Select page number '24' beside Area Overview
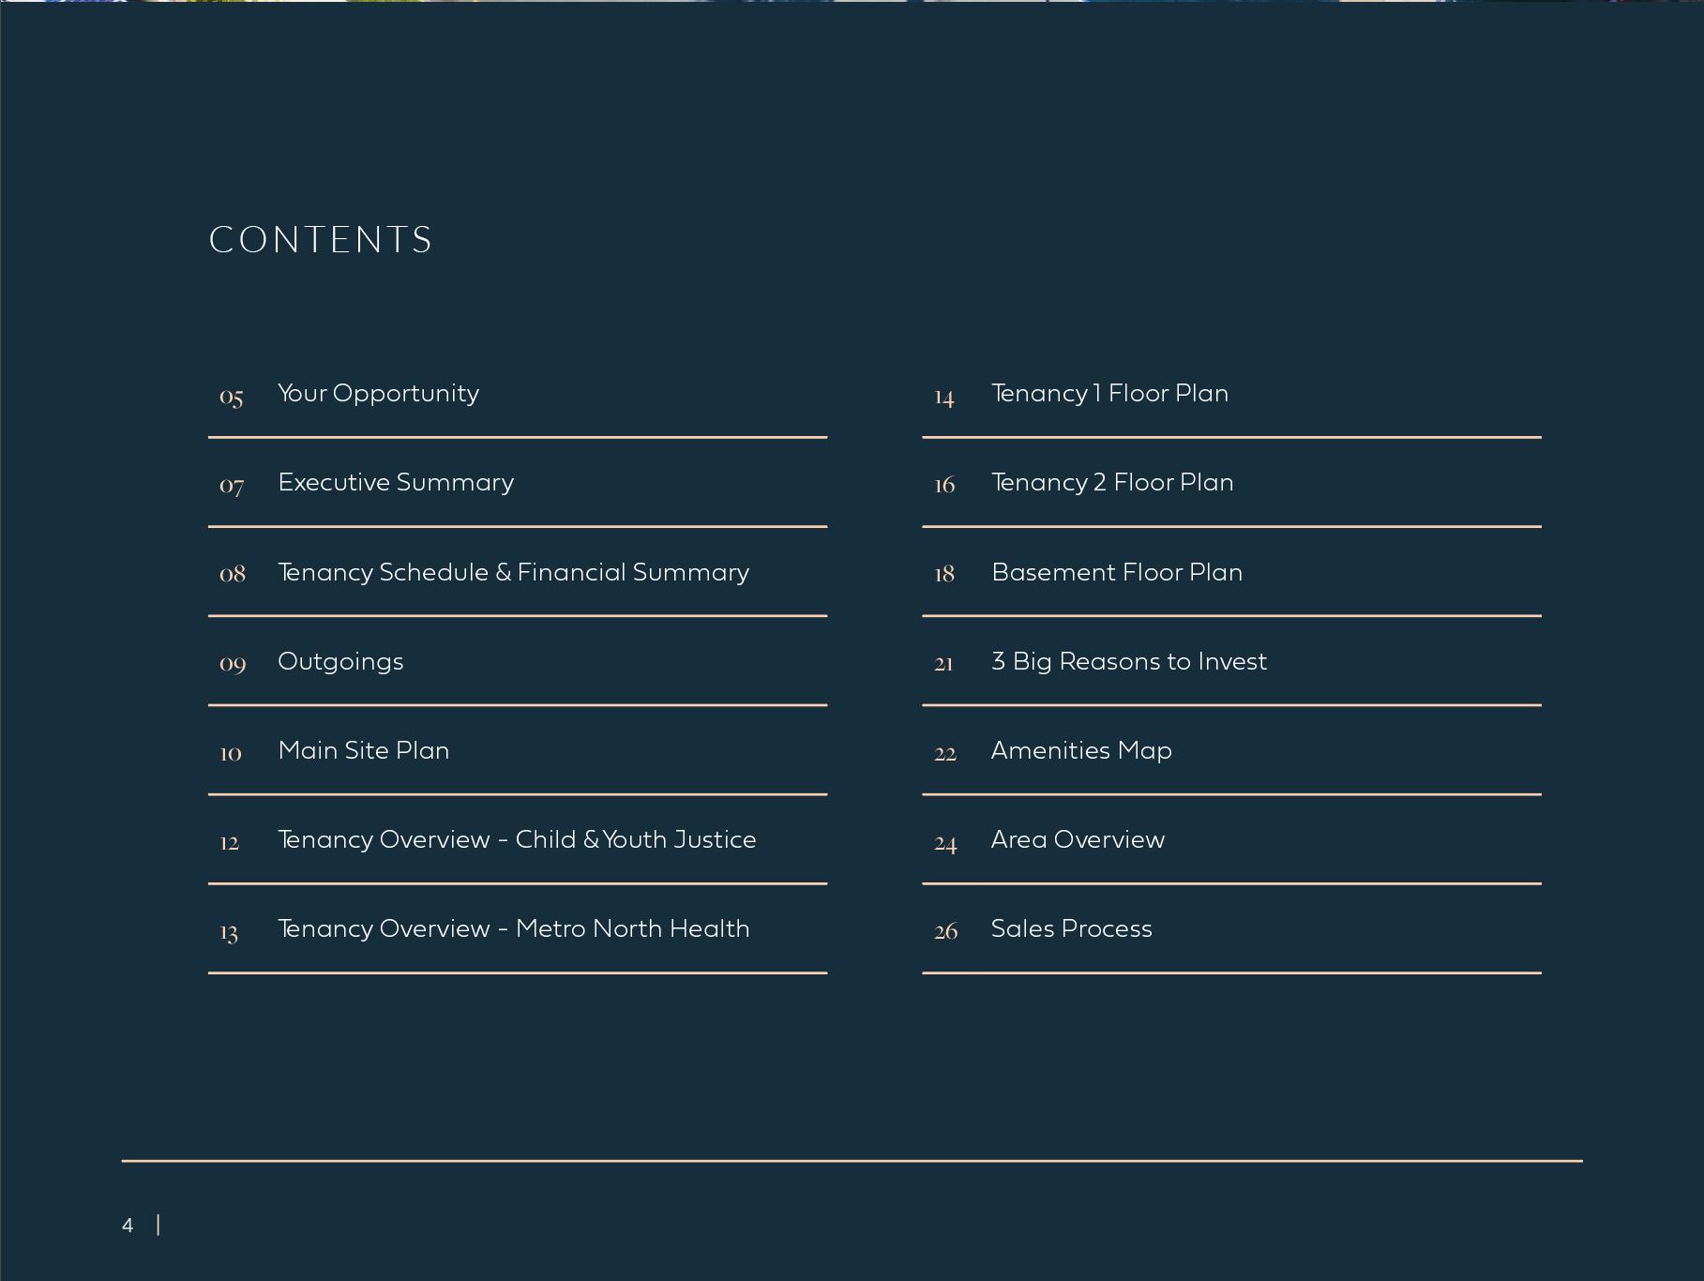The image size is (1704, 1281). pyautogui.click(x=945, y=843)
